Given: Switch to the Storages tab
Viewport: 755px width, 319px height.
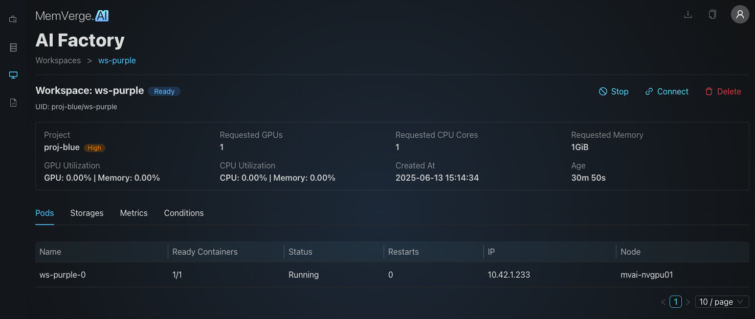Looking at the screenshot, I should pos(87,213).
